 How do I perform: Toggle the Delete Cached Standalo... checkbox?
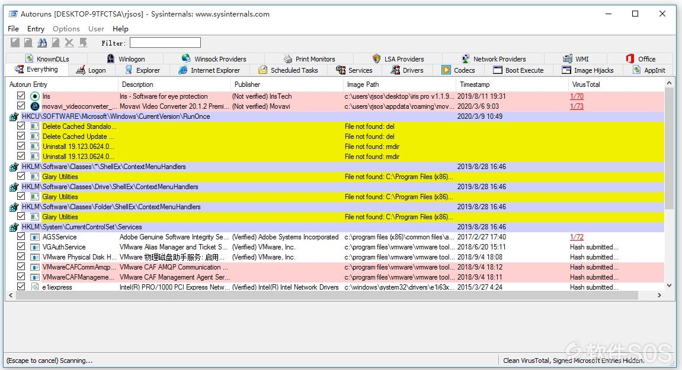point(21,126)
